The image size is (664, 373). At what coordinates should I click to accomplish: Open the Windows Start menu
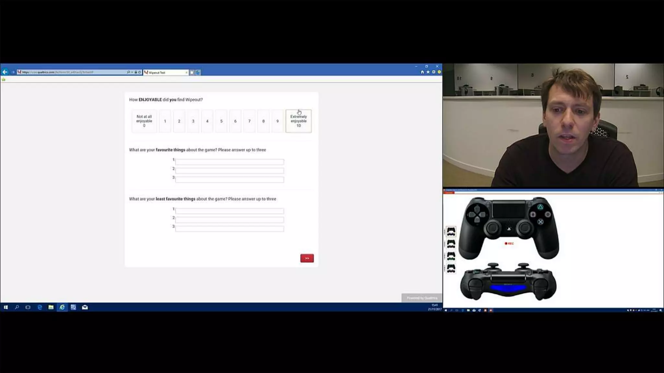click(6, 307)
